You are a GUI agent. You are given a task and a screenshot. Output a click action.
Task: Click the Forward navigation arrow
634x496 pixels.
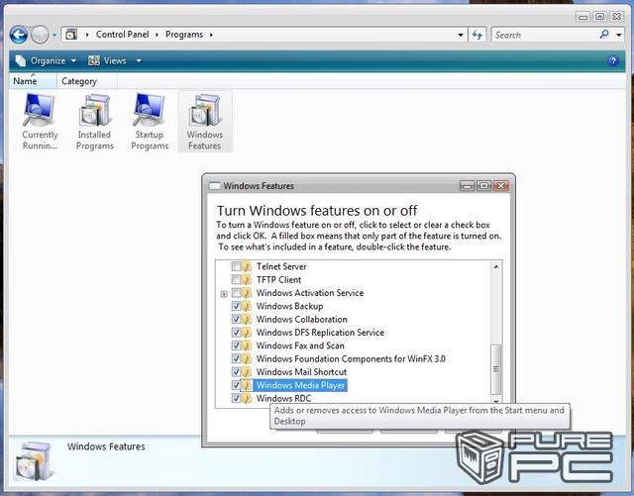click(40, 35)
